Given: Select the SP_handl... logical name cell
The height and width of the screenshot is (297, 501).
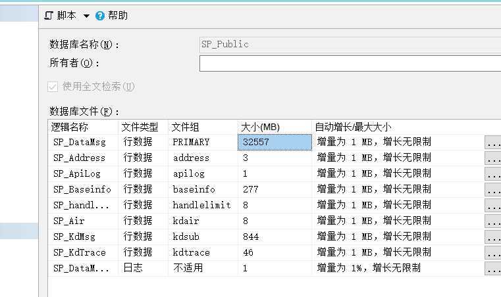Looking at the screenshot, I should (83, 205).
